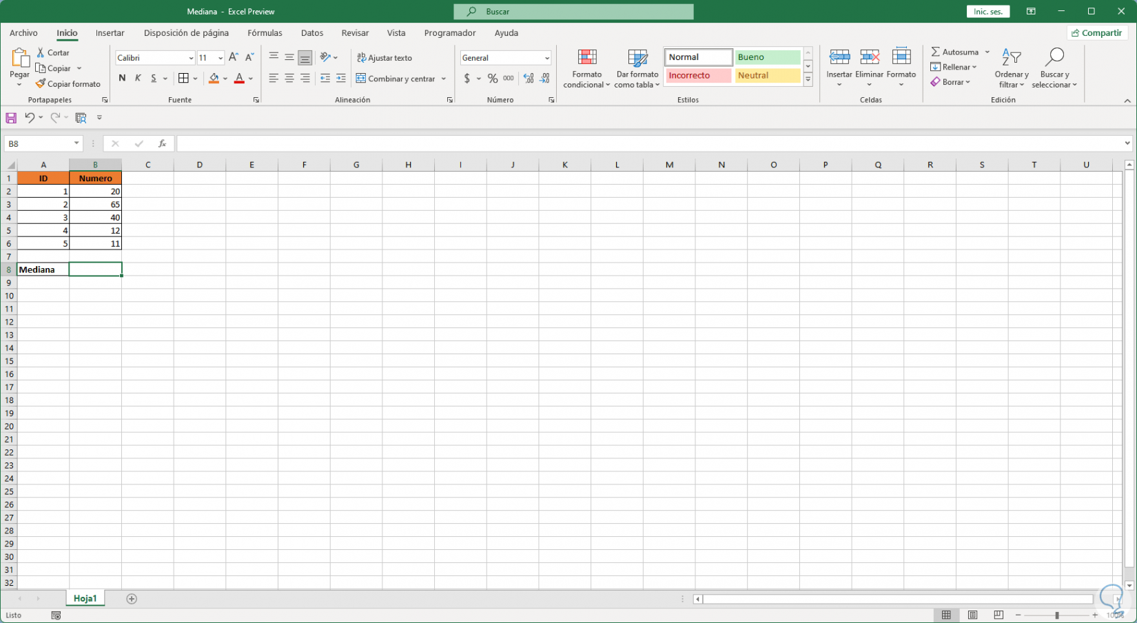Click the Eliminar cells icon

click(870, 57)
